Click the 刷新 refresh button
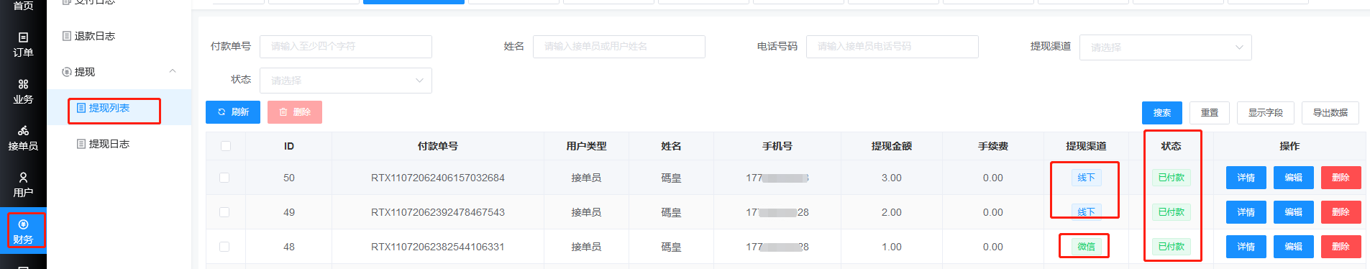The image size is (1370, 269). [x=233, y=112]
